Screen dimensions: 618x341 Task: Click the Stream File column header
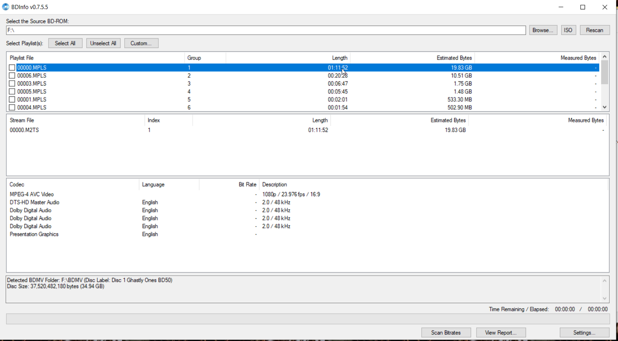click(76, 120)
